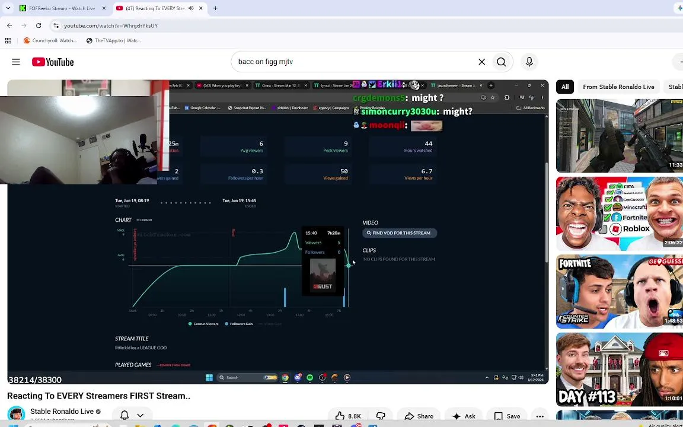Viewport: 683px width, 427px height.
Task: Click the video title below the player
Action: point(98,396)
